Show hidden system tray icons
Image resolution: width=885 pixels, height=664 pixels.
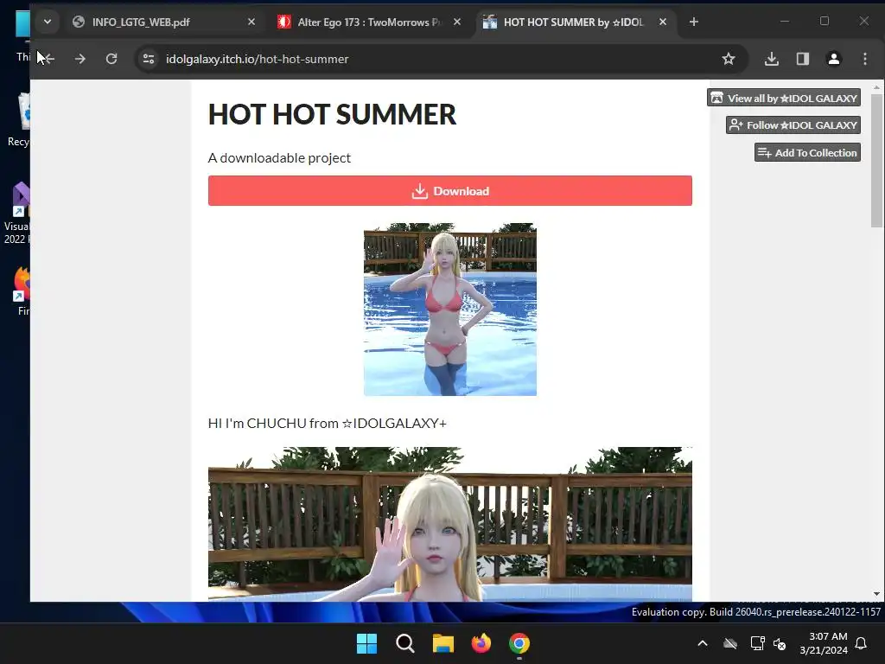click(702, 643)
